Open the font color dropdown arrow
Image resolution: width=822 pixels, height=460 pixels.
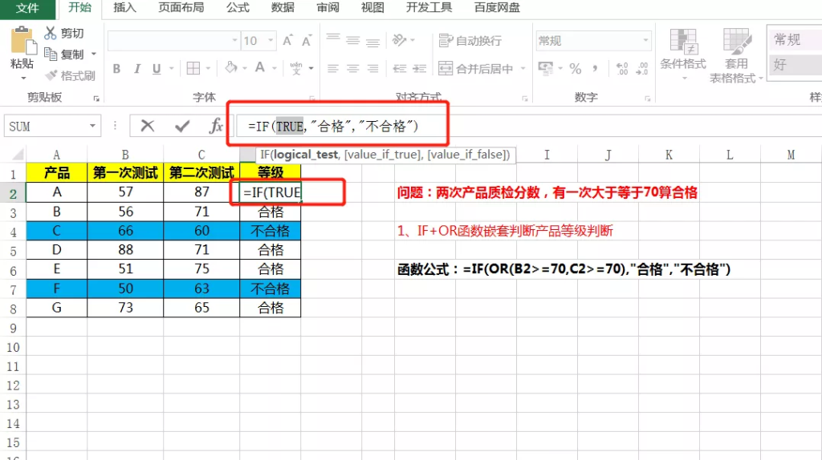pos(275,69)
